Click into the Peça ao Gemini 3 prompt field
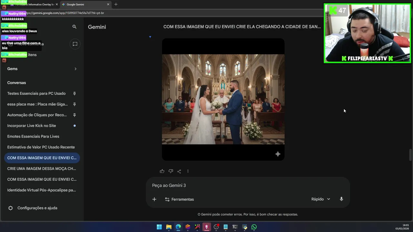The width and height of the screenshot is (413, 232). [x=248, y=185]
